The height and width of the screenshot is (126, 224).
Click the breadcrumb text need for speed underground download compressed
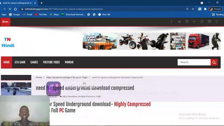[118, 77]
